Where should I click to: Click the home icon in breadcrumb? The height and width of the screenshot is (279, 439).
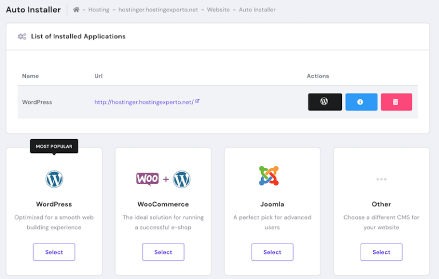coord(76,10)
